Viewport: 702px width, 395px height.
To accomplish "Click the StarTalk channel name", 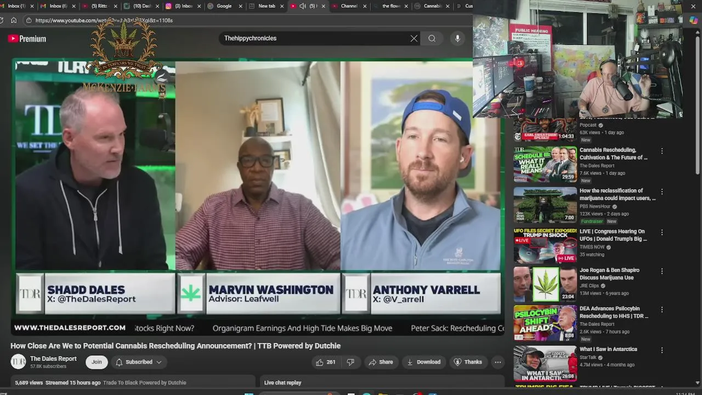I will tap(588, 357).
